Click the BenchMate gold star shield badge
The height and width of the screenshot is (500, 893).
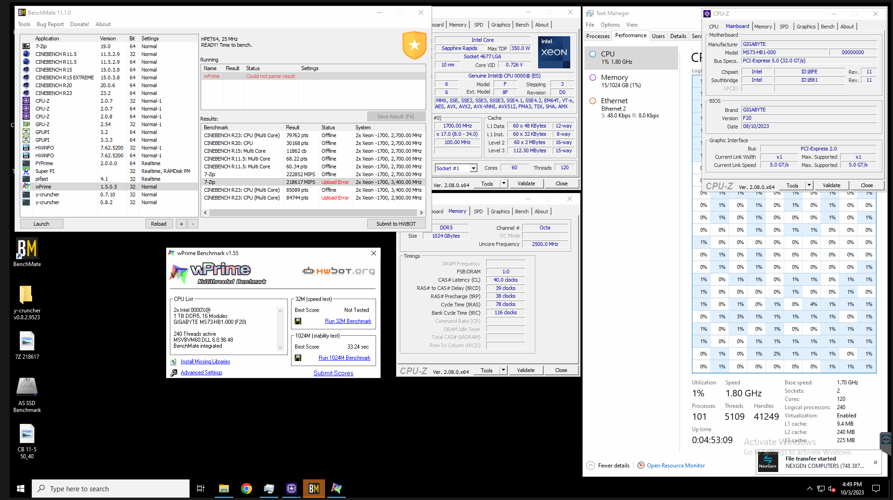[x=415, y=45]
